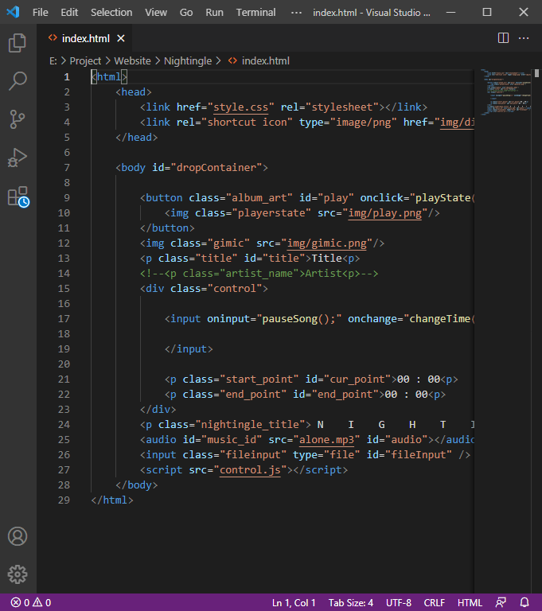Open the Manage gear icon
The height and width of the screenshot is (611, 542).
coord(18,574)
